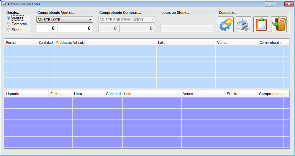Click the Hora column header

(x=84, y=94)
